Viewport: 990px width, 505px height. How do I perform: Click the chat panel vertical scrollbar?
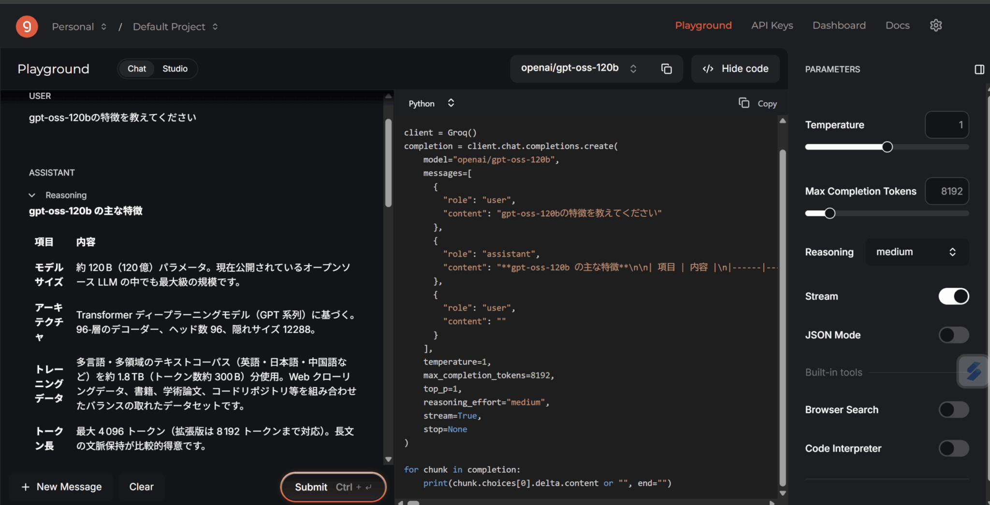[x=388, y=163]
